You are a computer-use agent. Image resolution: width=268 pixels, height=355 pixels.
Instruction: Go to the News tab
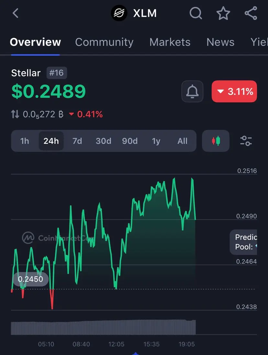(x=220, y=42)
